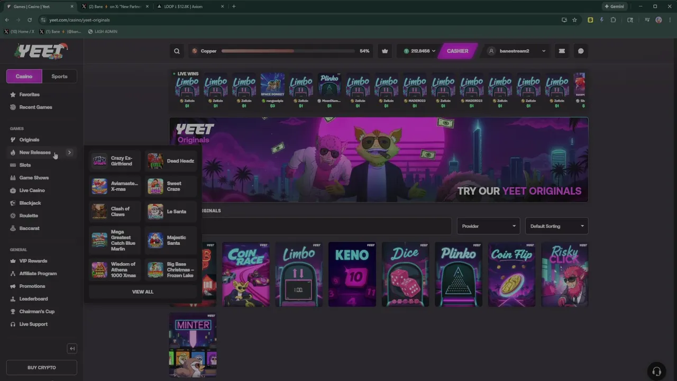This screenshot has width=677, height=381.
Task: Open Dead Headz in New Releases
Action: tap(171, 161)
